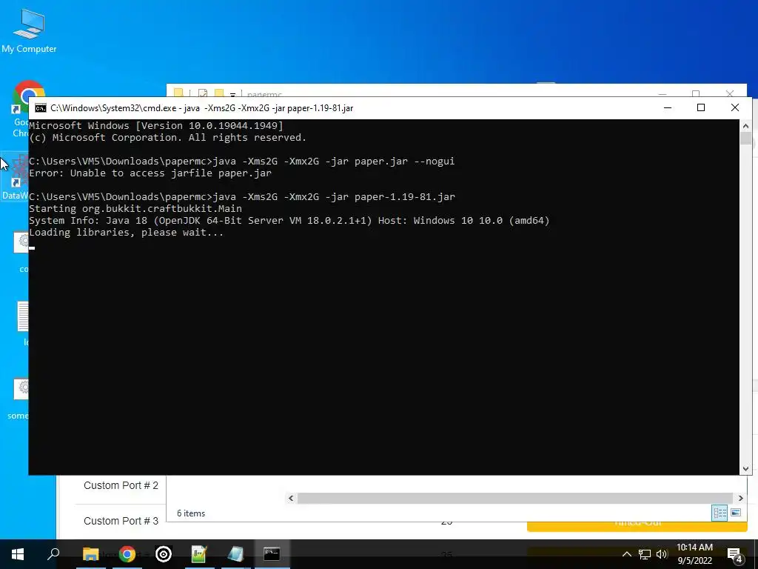Screen dimensions: 758x569
Task: Open File Explorer from the taskbar
Action: [x=90, y=554]
